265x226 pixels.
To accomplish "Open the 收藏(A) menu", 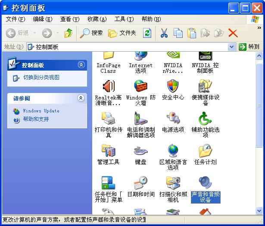I will pos(97,19).
